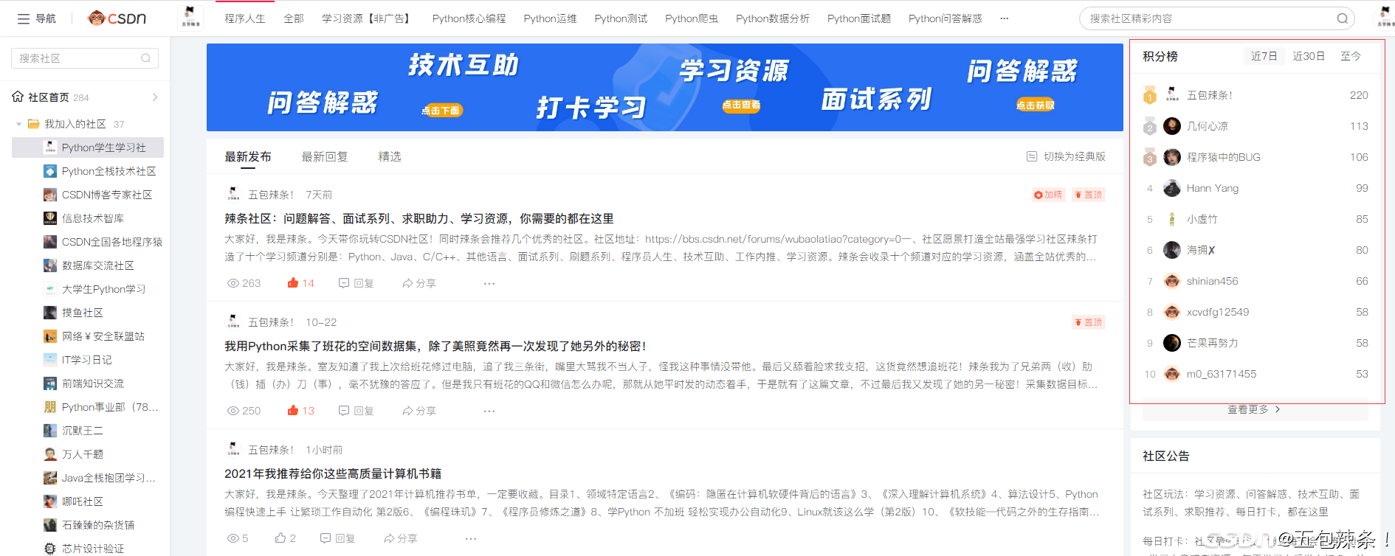The image size is (1395, 556).
Task: Switch to 最新发布 tab
Action: [x=248, y=156]
